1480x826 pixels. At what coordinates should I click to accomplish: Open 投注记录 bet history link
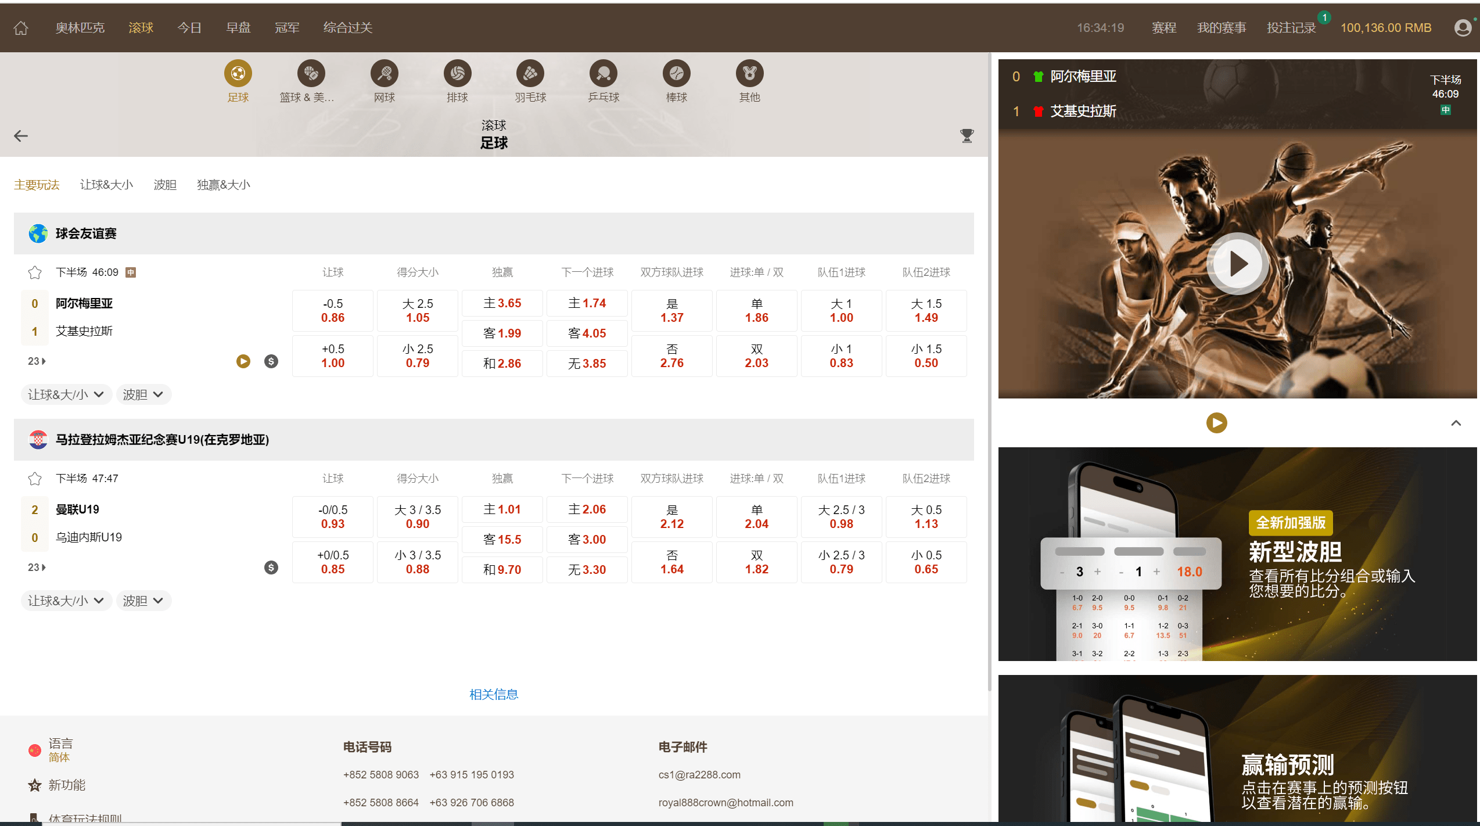[1291, 28]
